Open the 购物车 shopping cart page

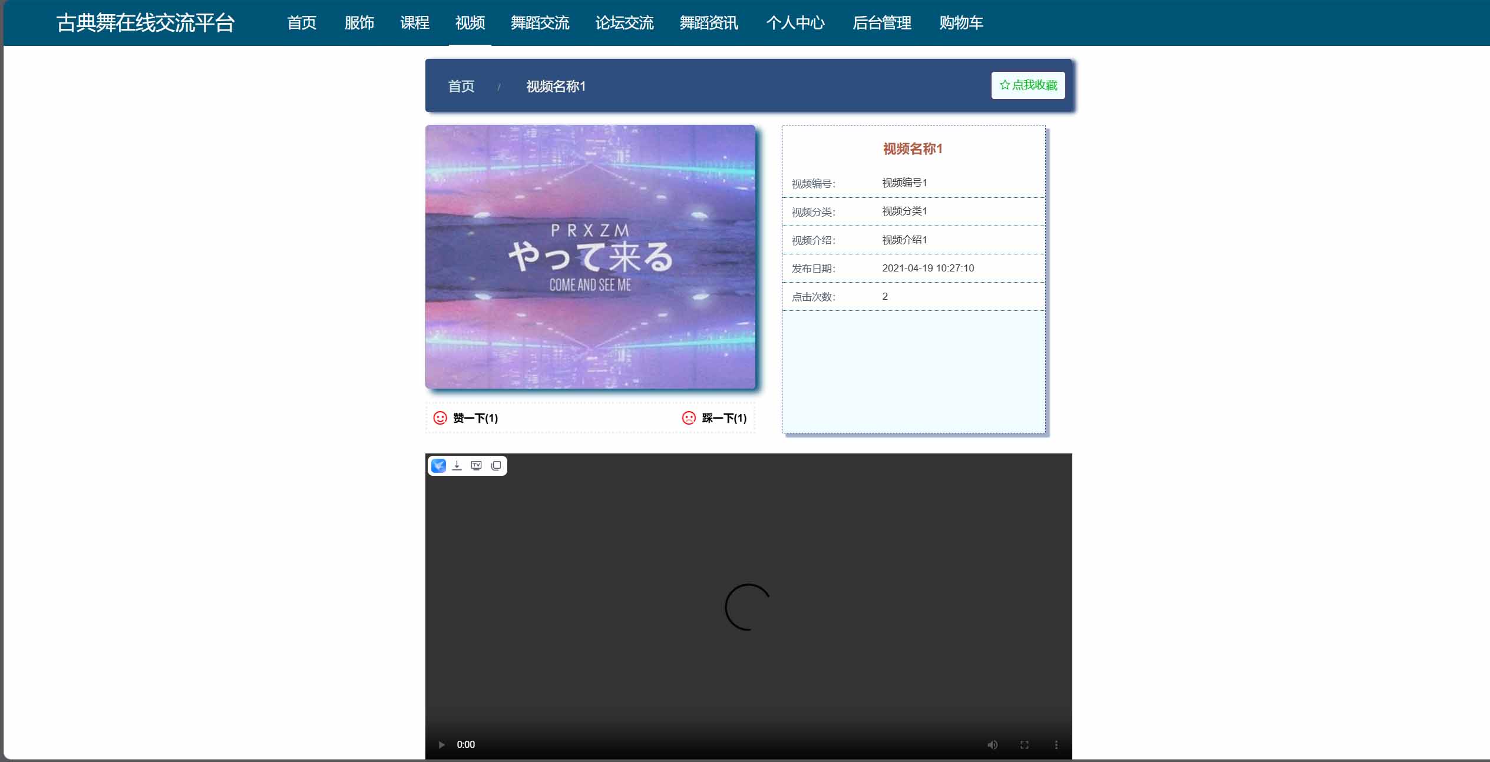click(961, 23)
